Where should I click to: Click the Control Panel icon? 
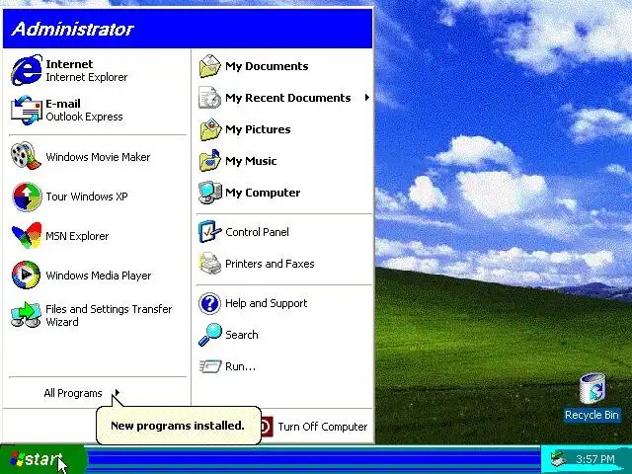(x=210, y=232)
